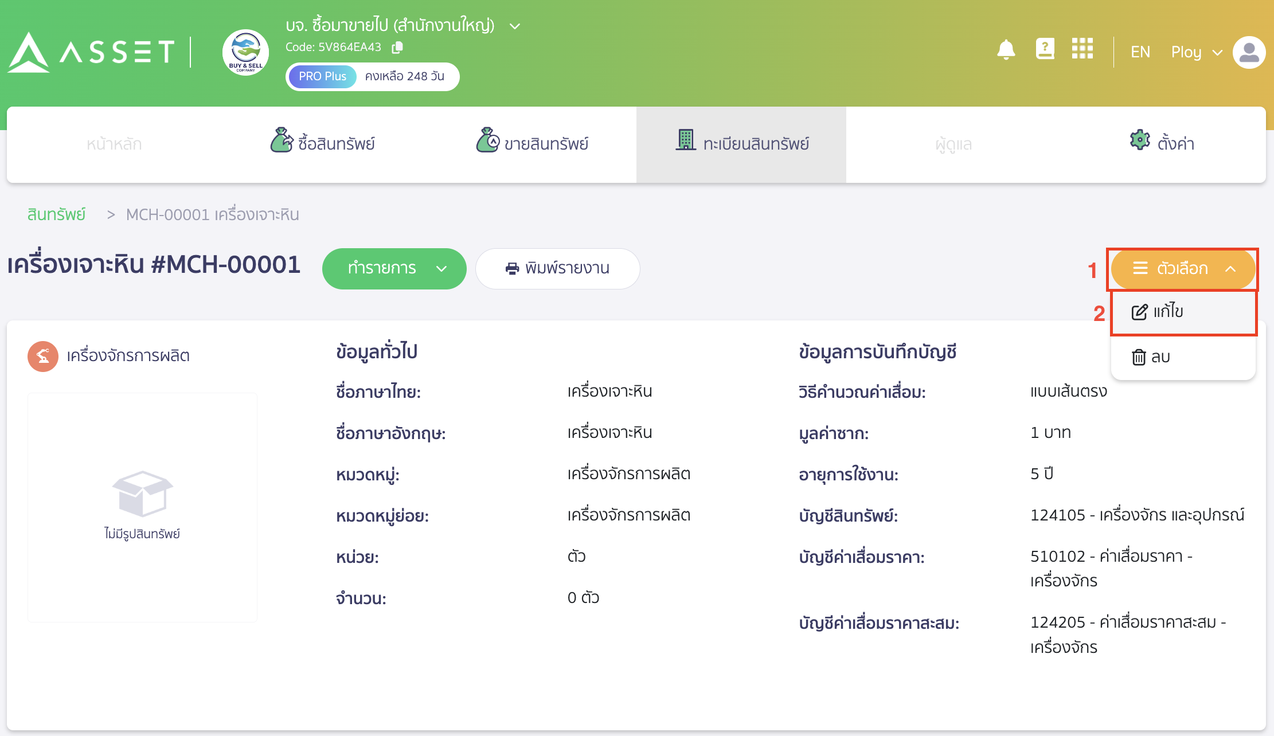1274x736 pixels.
Task: Open the apps grid menu
Action: (x=1083, y=50)
